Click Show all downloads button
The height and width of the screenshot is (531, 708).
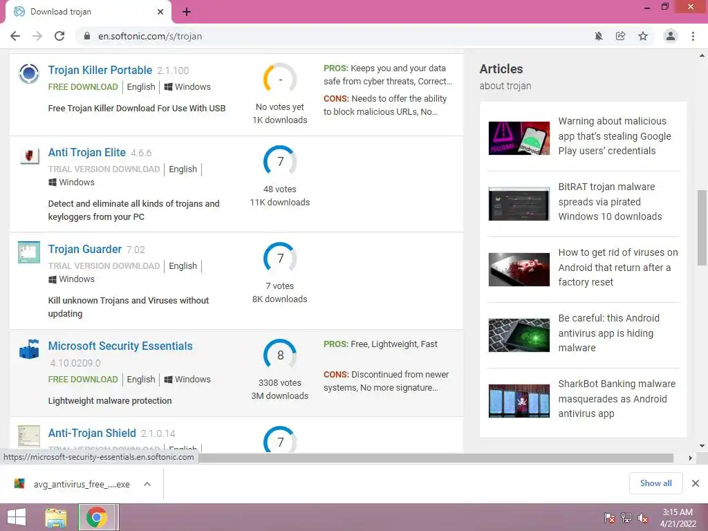pyautogui.click(x=655, y=483)
